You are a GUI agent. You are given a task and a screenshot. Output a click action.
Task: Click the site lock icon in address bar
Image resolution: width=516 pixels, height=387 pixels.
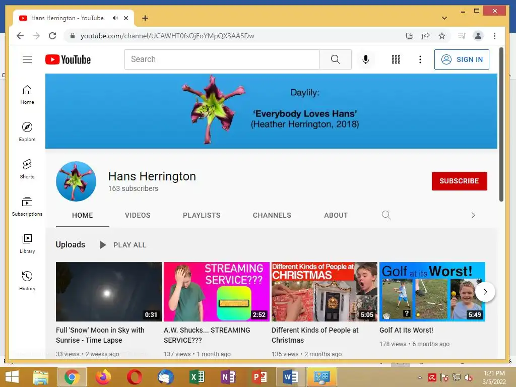[x=73, y=36]
